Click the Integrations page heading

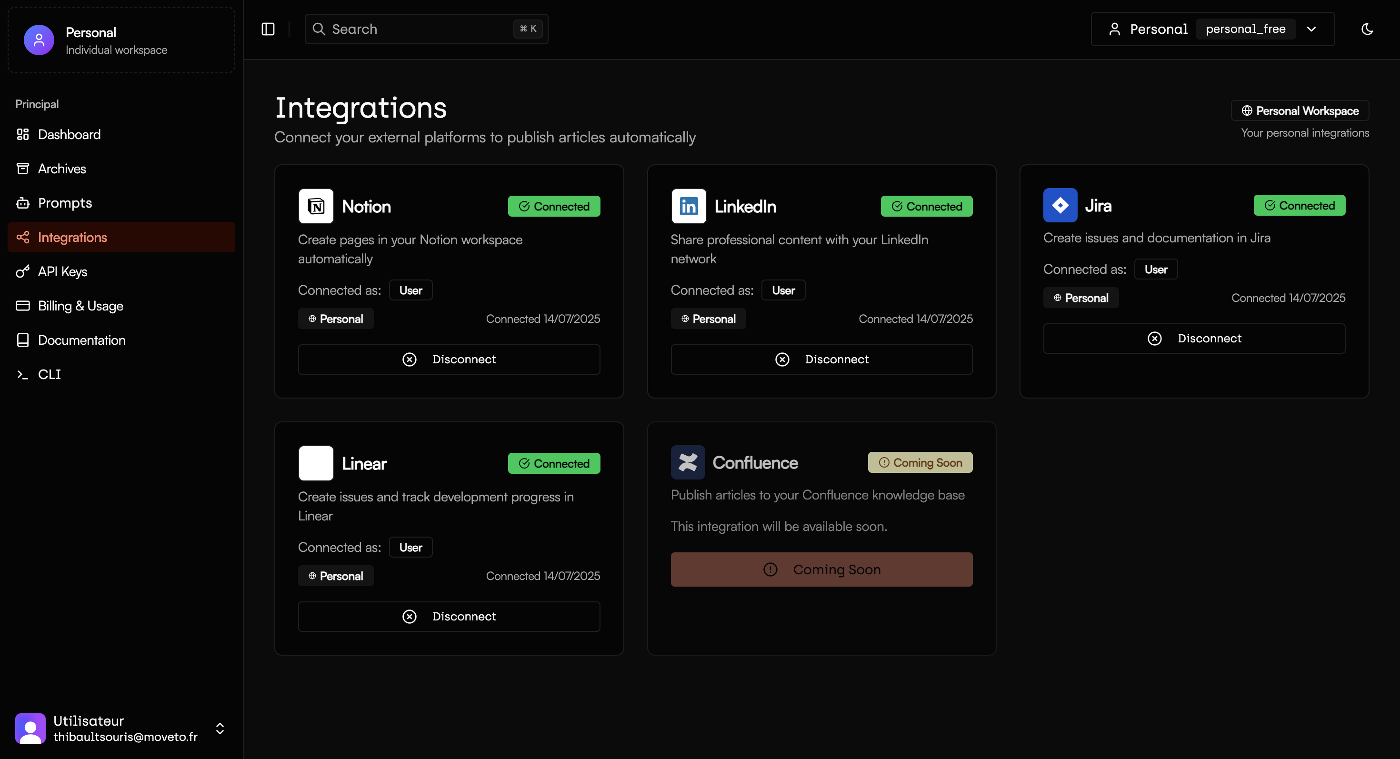[361, 108]
